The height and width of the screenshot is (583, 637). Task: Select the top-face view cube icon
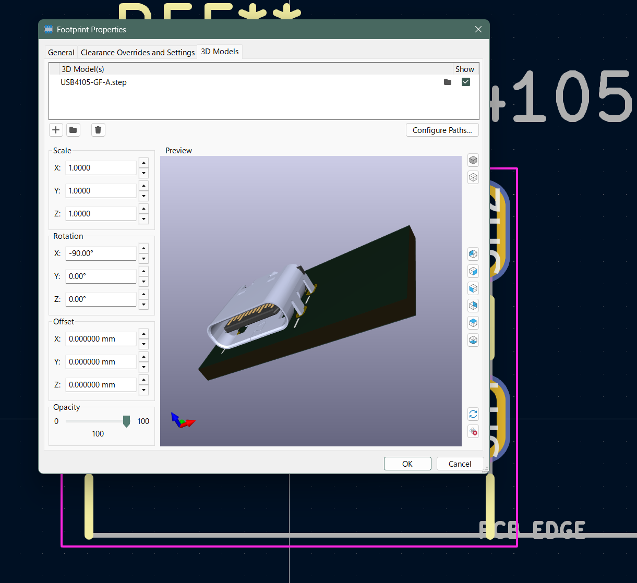coord(473,323)
